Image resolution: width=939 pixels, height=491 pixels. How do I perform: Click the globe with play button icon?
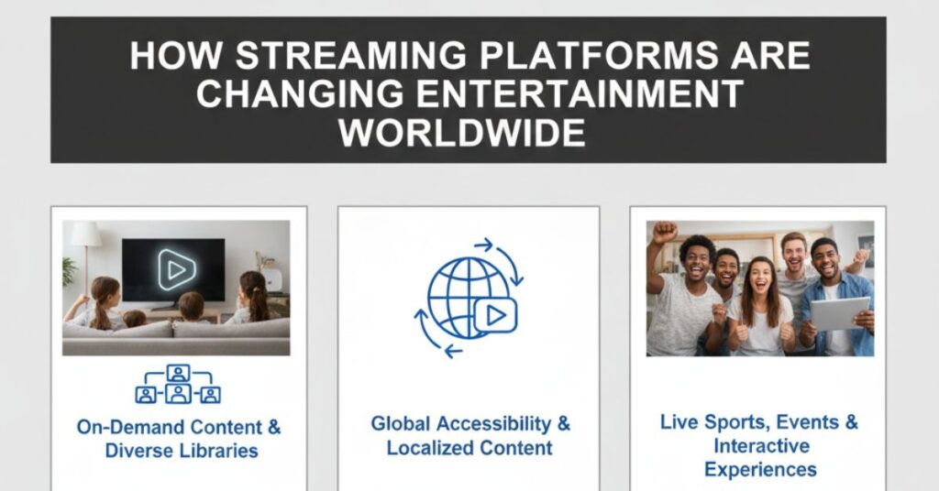(x=469, y=297)
